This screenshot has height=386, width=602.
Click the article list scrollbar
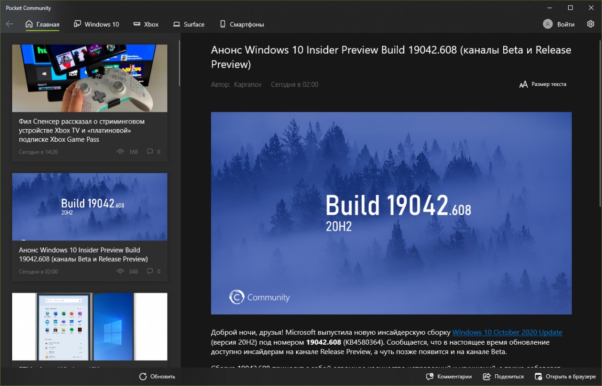180,63
